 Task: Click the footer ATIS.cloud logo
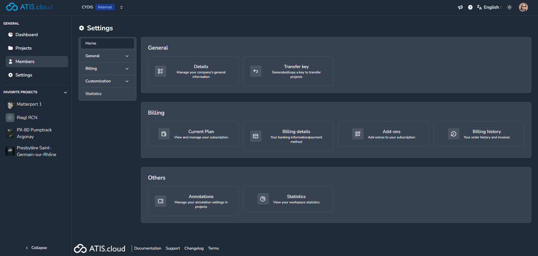(x=100, y=248)
